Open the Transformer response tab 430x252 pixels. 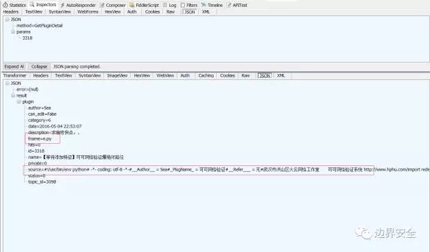click(x=15, y=75)
